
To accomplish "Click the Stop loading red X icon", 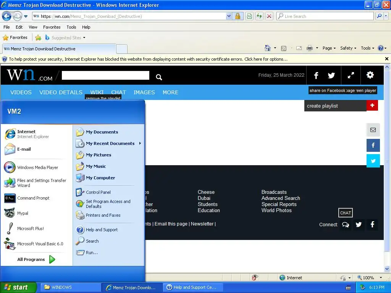I will (x=269, y=16).
